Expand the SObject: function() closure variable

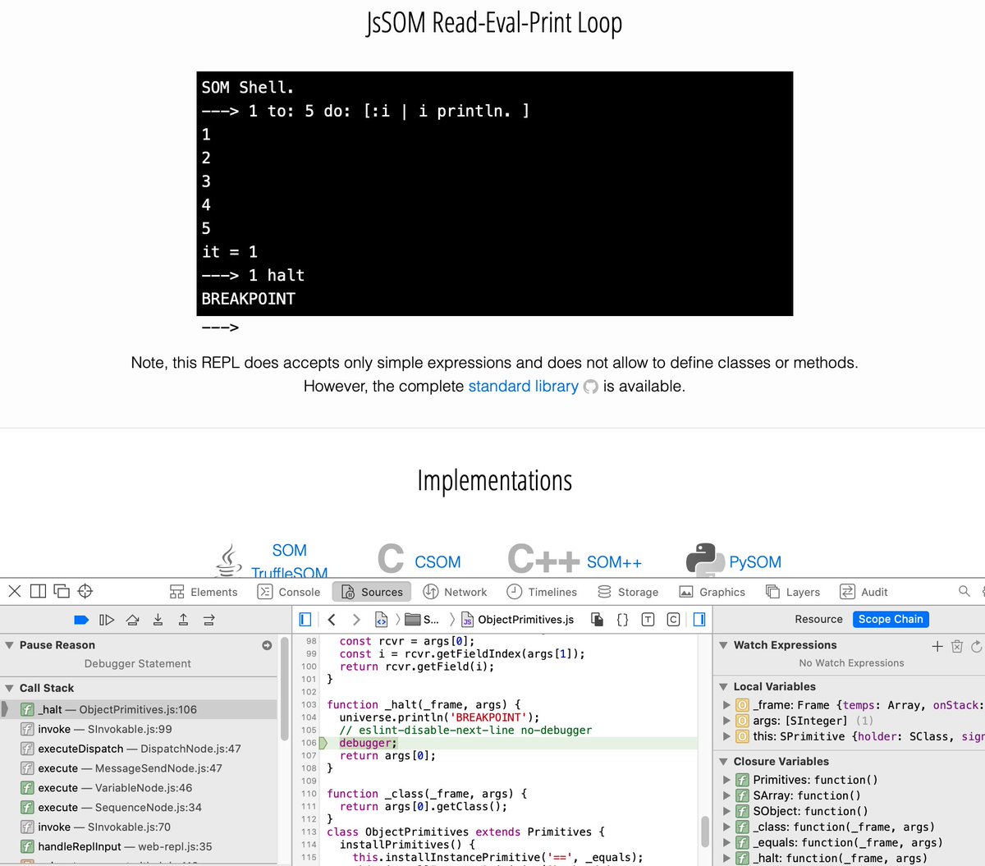(726, 811)
